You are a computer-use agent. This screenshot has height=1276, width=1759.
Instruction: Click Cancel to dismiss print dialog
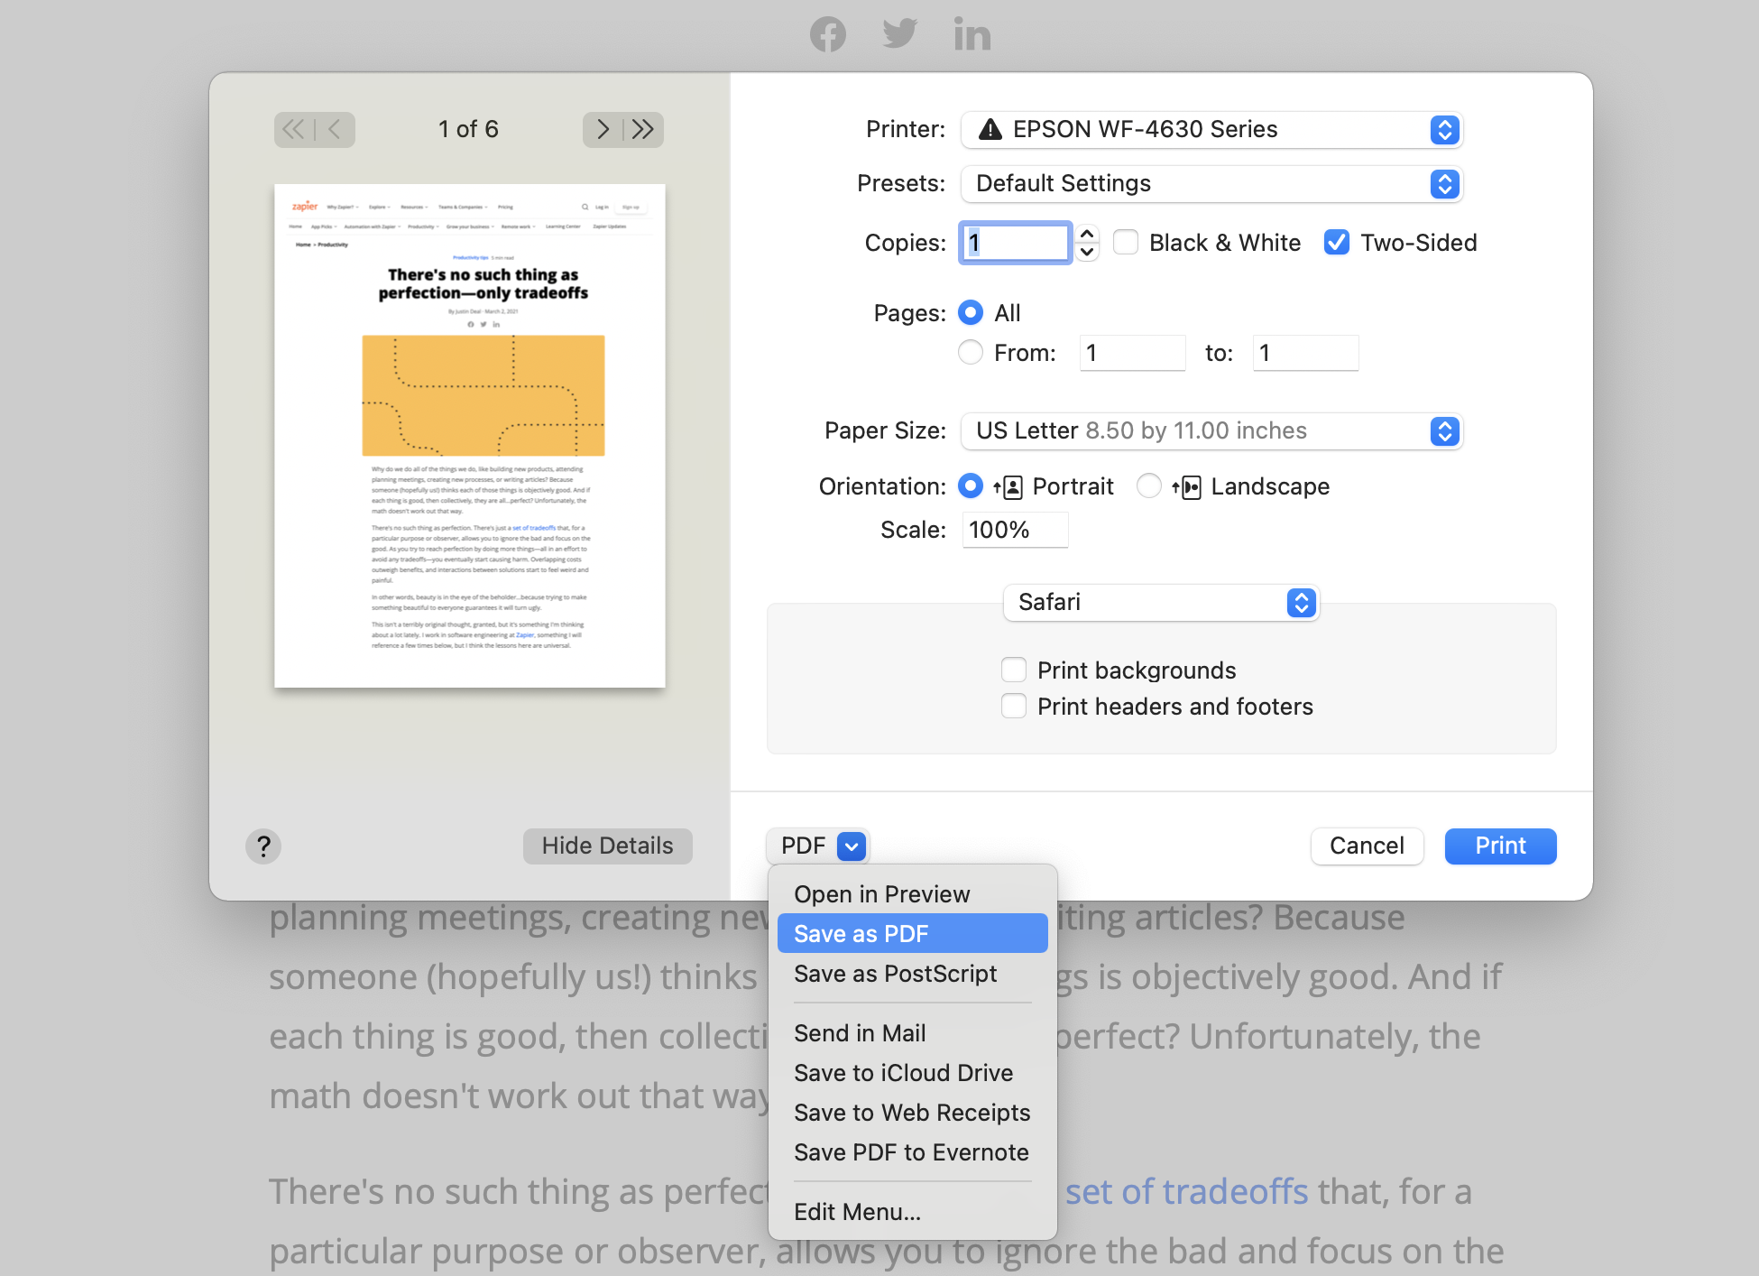tap(1366, 845)
